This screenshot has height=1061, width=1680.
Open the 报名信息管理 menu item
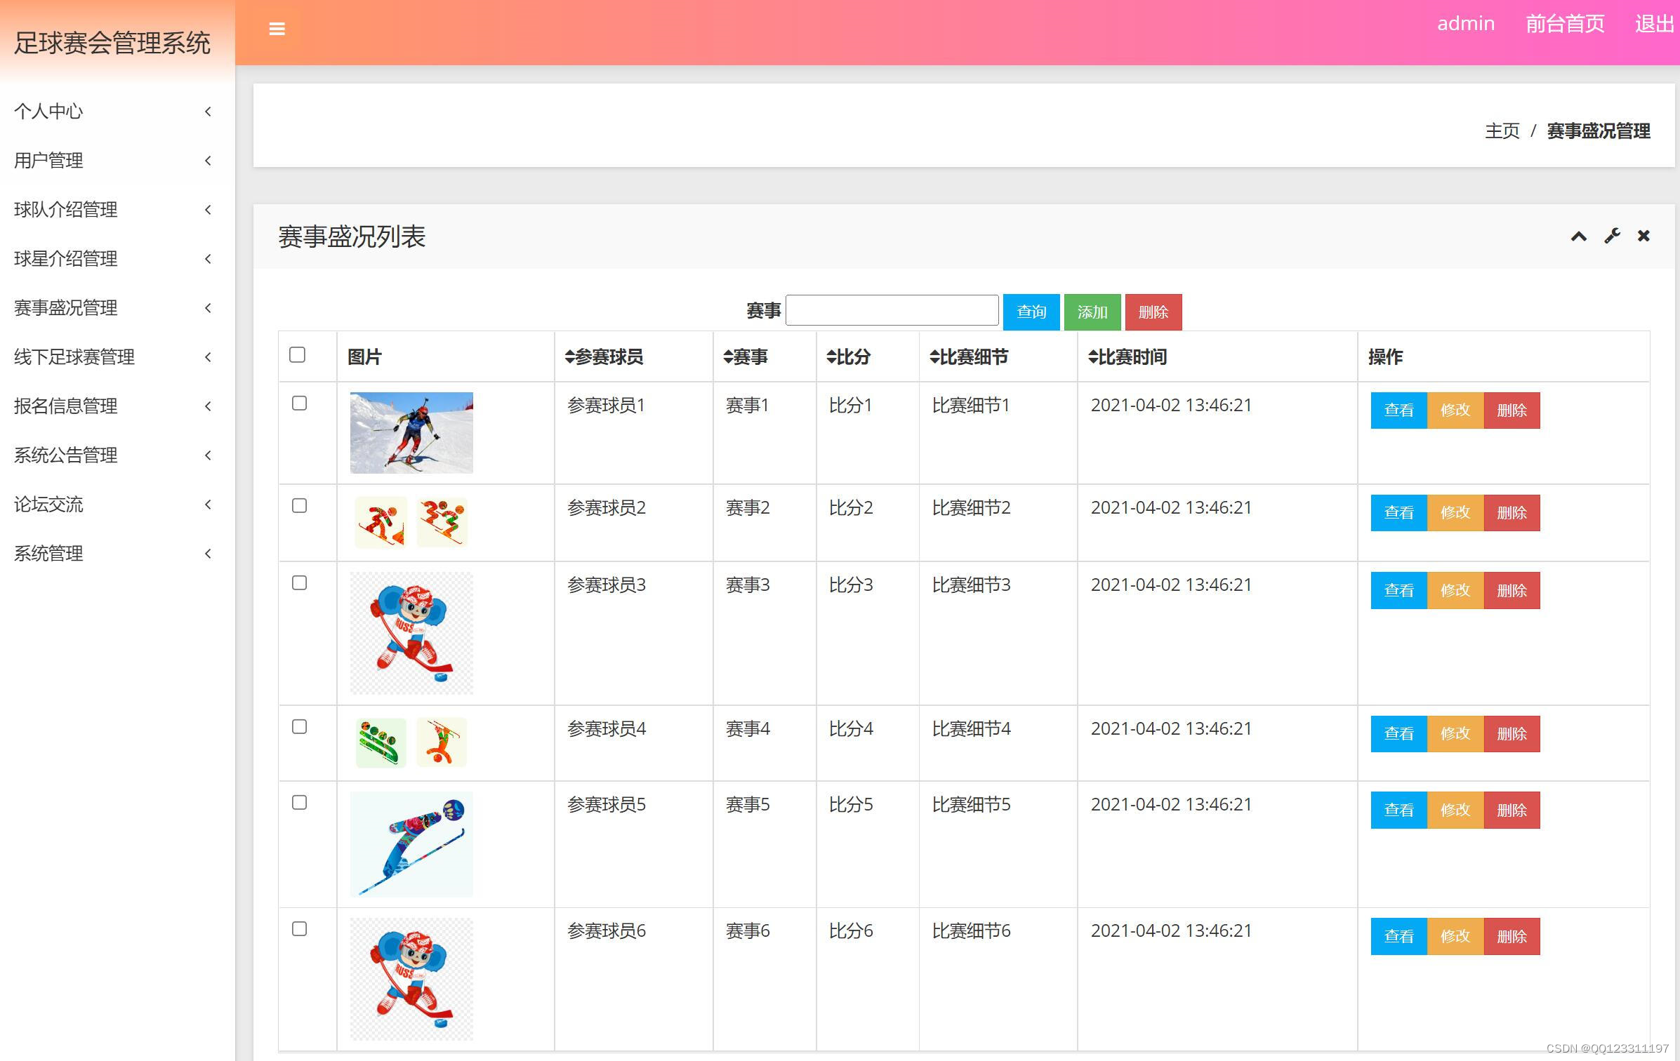[66, 406]
